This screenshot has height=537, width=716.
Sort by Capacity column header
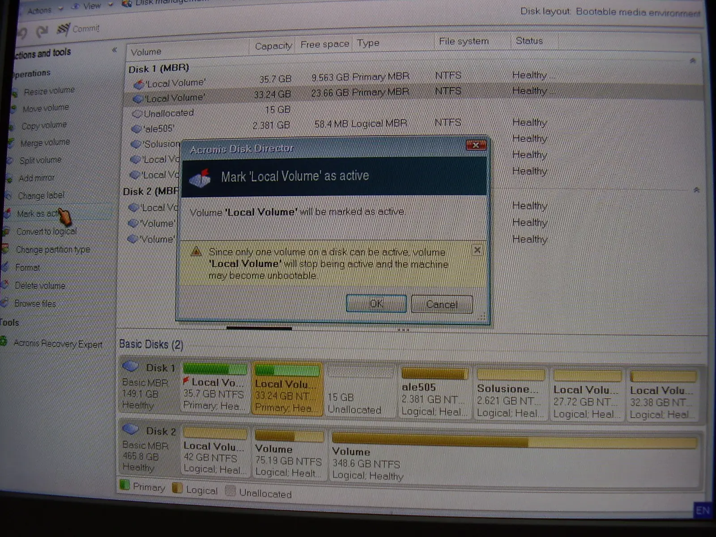coord(273,46)
